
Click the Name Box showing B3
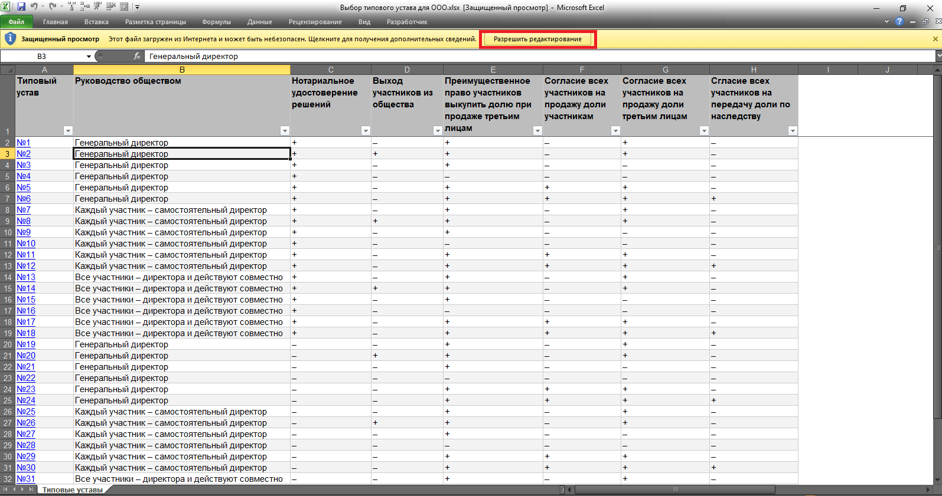(x=42, y=56)
